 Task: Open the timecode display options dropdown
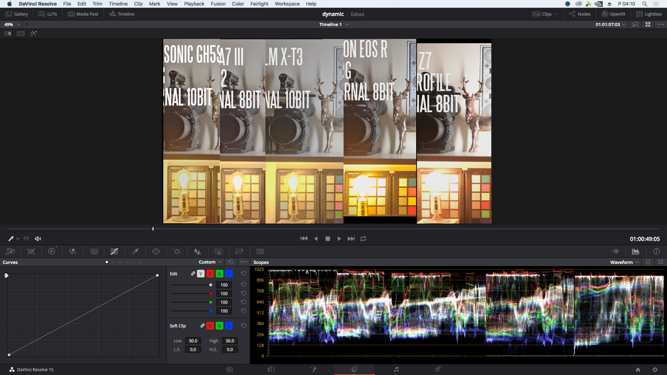[624, 24]
